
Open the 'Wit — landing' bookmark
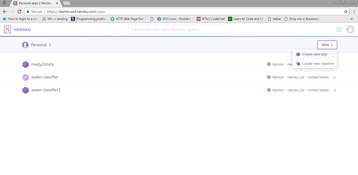pos(55,19)
